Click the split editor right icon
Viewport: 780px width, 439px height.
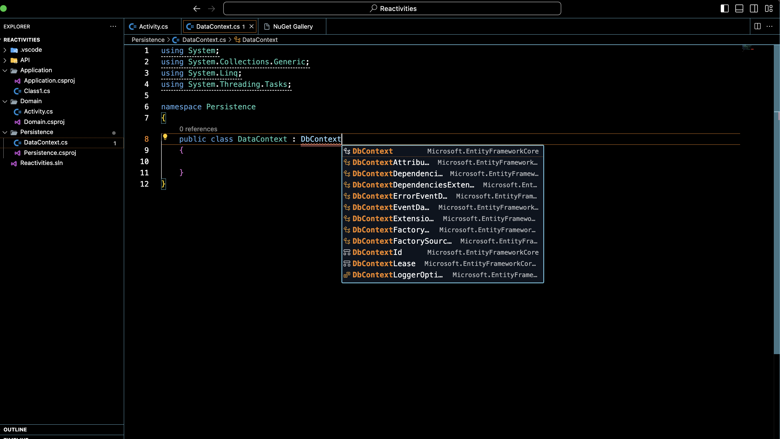tap(757, 26)
